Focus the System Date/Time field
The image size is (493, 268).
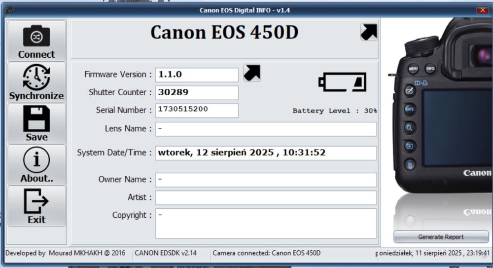(x=266, y=153)
